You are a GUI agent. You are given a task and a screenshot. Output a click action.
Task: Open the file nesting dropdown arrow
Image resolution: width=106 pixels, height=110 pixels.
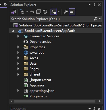(x=59, y=12)
